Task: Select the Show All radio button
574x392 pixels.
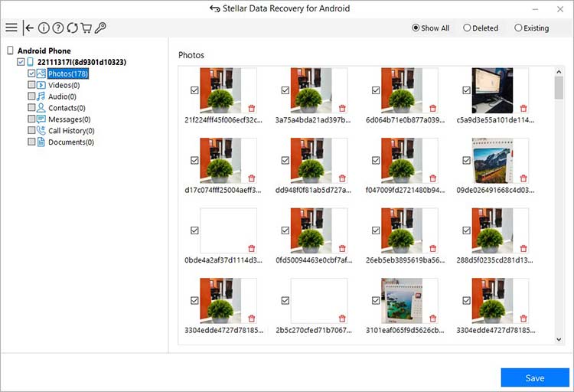Action: tap(416, 28)
